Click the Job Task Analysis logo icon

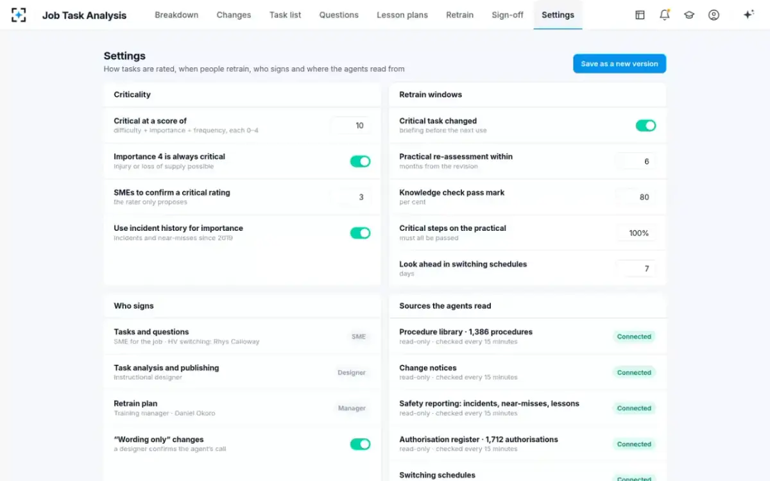(19, 15)
